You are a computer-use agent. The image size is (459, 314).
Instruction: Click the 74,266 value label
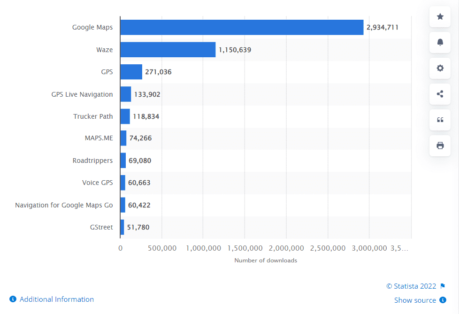[x=140, y=138]
